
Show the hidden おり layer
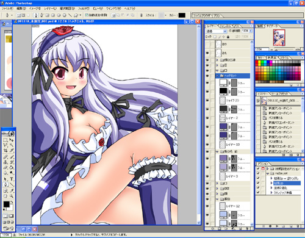207,44
